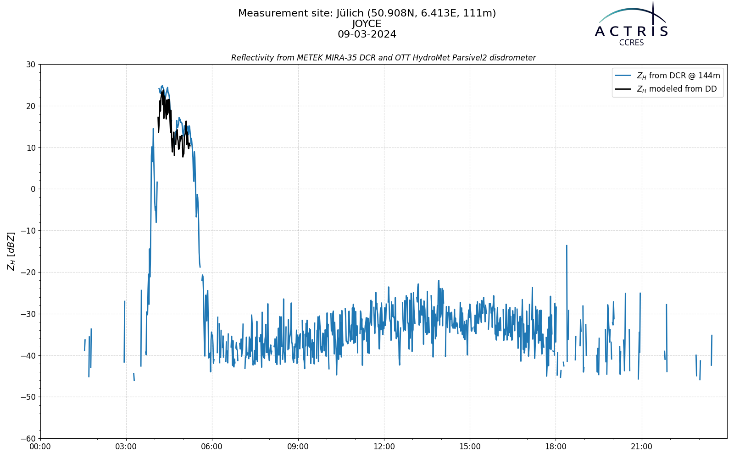Click the 0 y-axis tick label
734x458 pixels.
tap(33, 189)
